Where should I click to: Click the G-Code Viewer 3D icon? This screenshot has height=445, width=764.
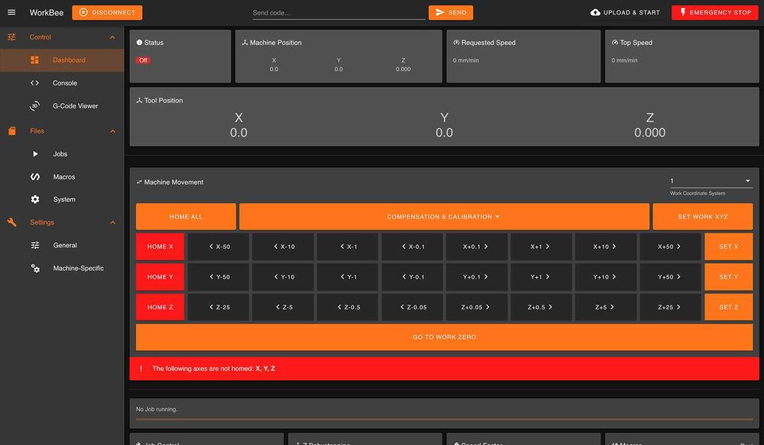tap(34, 105)
